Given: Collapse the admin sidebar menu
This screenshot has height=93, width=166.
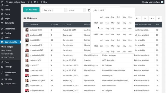Looking at the screenshot, I should (10, 84).
